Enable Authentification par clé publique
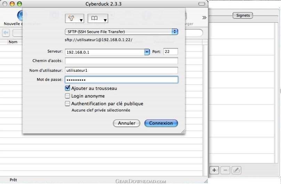 [x=67, y=103]
